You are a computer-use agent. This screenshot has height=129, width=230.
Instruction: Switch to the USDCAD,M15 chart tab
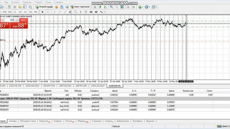tap(98, 86)
